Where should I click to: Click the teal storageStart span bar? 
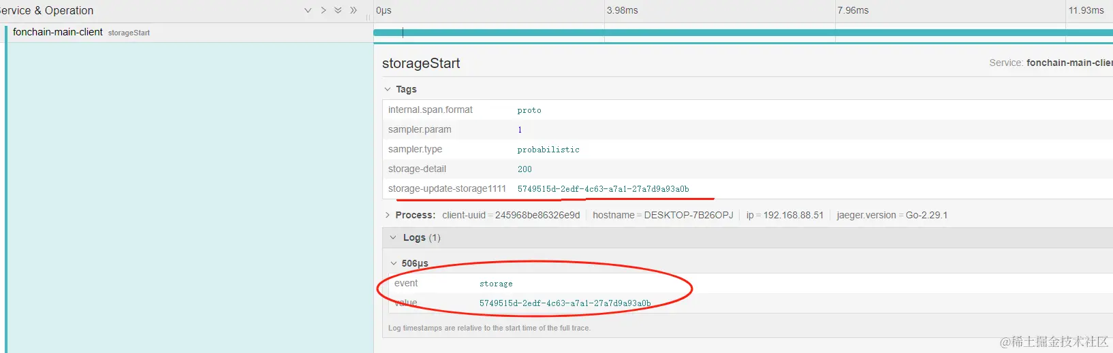pos(681,32)
